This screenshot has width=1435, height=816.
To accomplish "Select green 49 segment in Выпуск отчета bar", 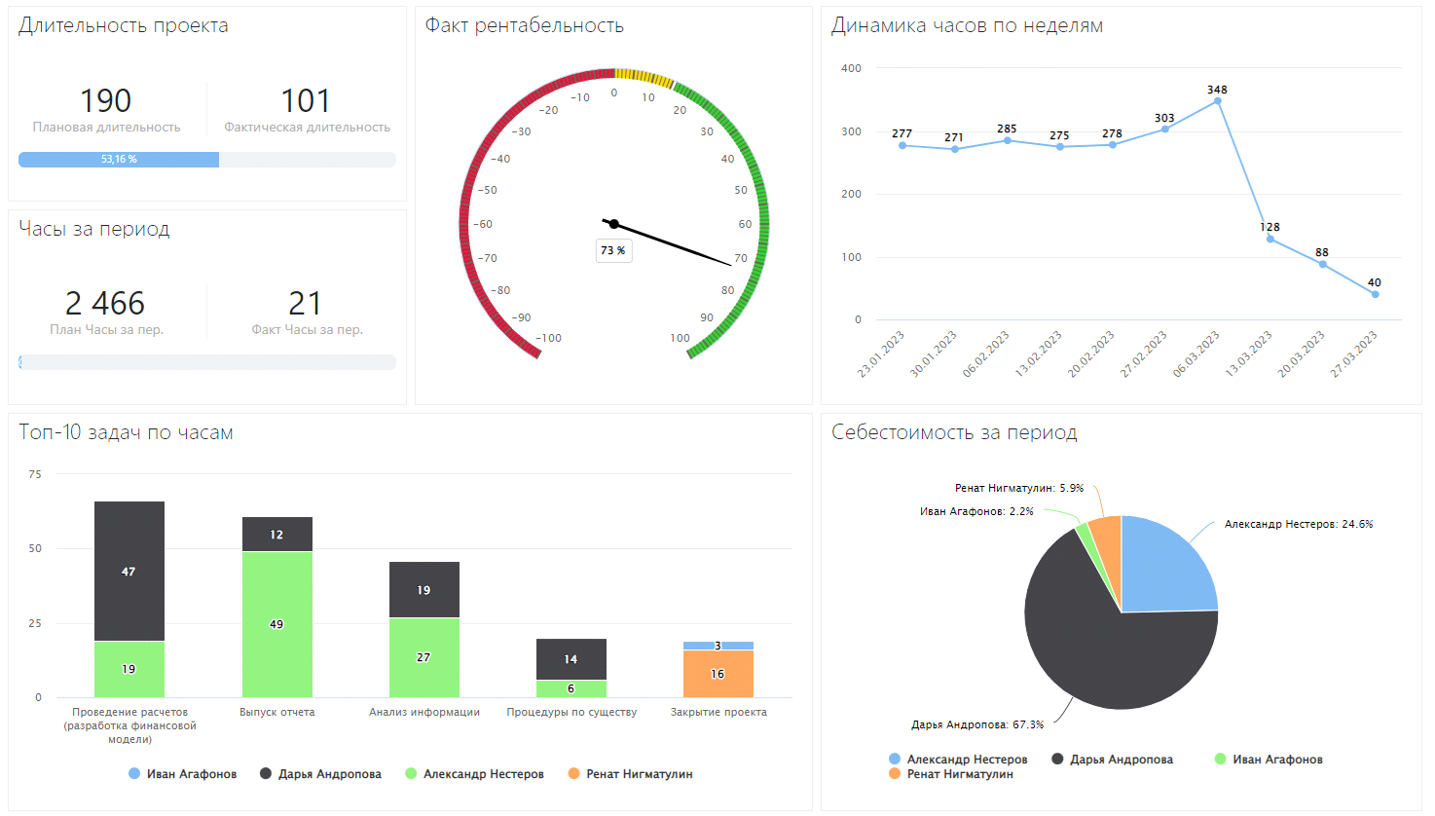I will tap(276, 624).
